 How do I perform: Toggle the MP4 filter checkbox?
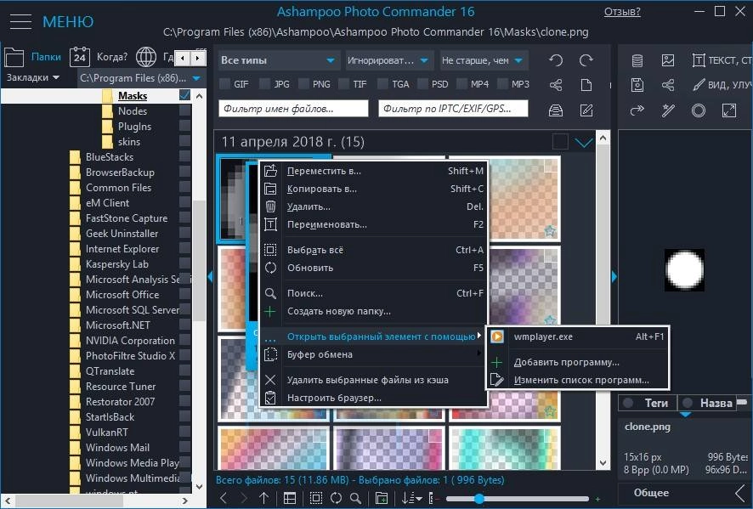pyautogui.click(x=462, y=84)
